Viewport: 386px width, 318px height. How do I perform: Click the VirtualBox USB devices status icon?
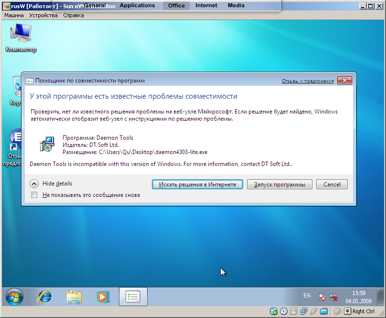[x=314, y=311]
